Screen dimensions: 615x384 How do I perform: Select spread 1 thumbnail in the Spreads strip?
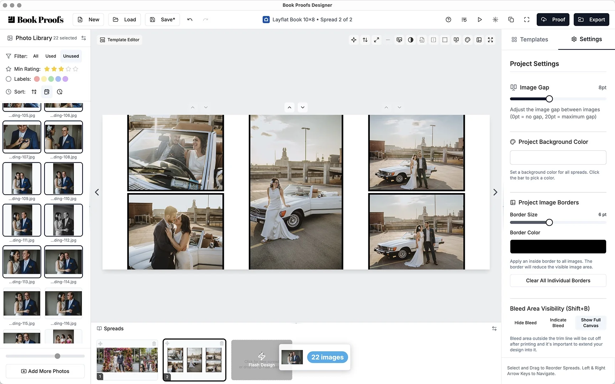coord(127,360)
